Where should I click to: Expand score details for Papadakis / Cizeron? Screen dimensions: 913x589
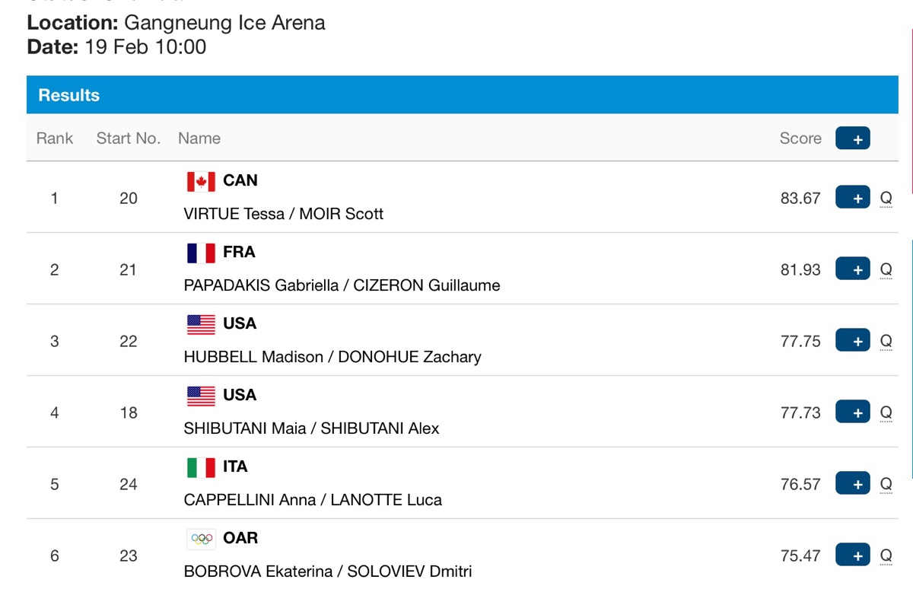coord(852,269)
